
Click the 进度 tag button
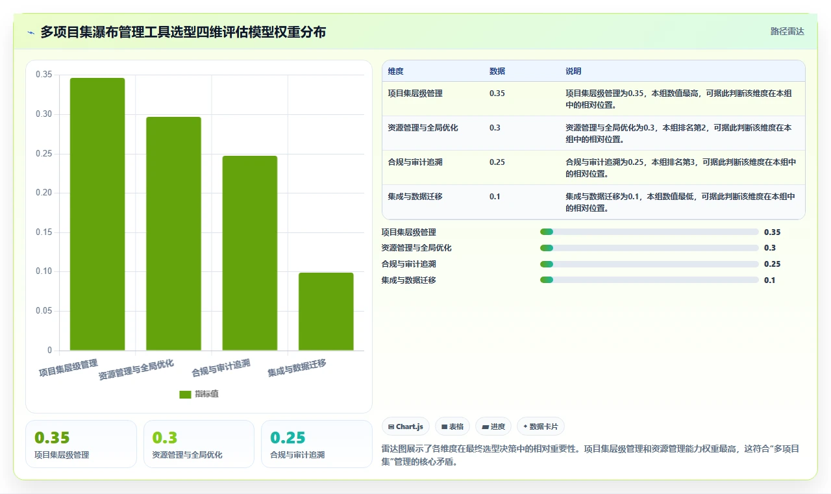[x=493, y=426]
